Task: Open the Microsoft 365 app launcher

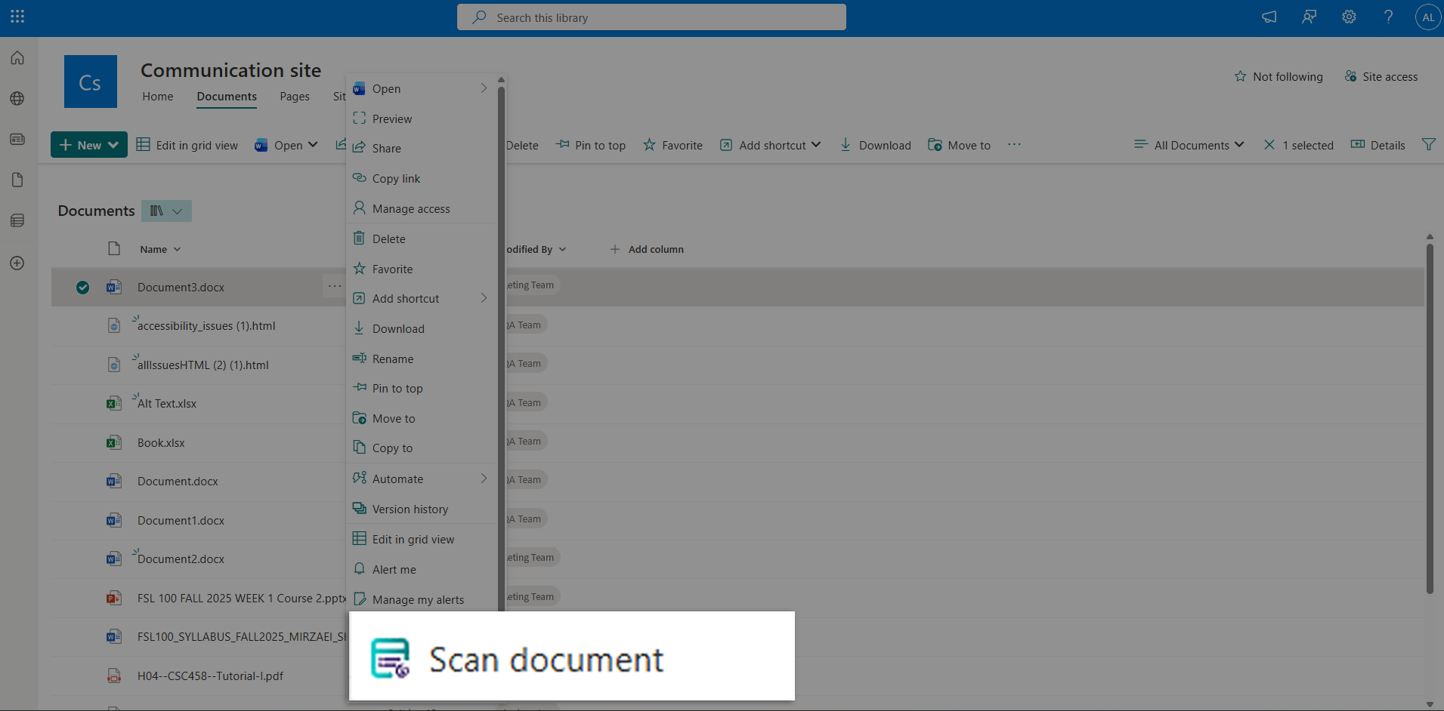Action: click(17, 17)
